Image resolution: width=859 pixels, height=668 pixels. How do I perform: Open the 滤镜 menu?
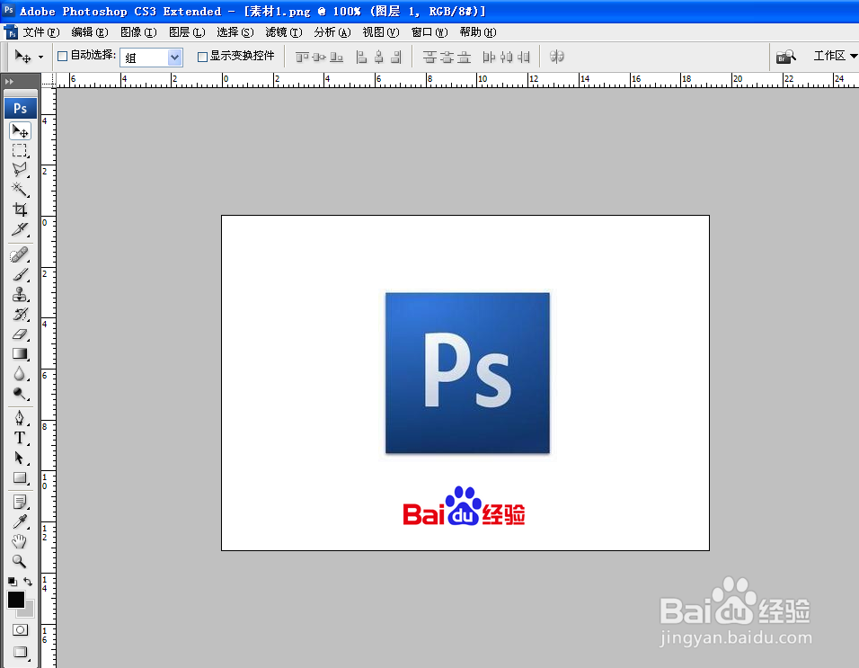pyautogui.click(x=283, y=32)
